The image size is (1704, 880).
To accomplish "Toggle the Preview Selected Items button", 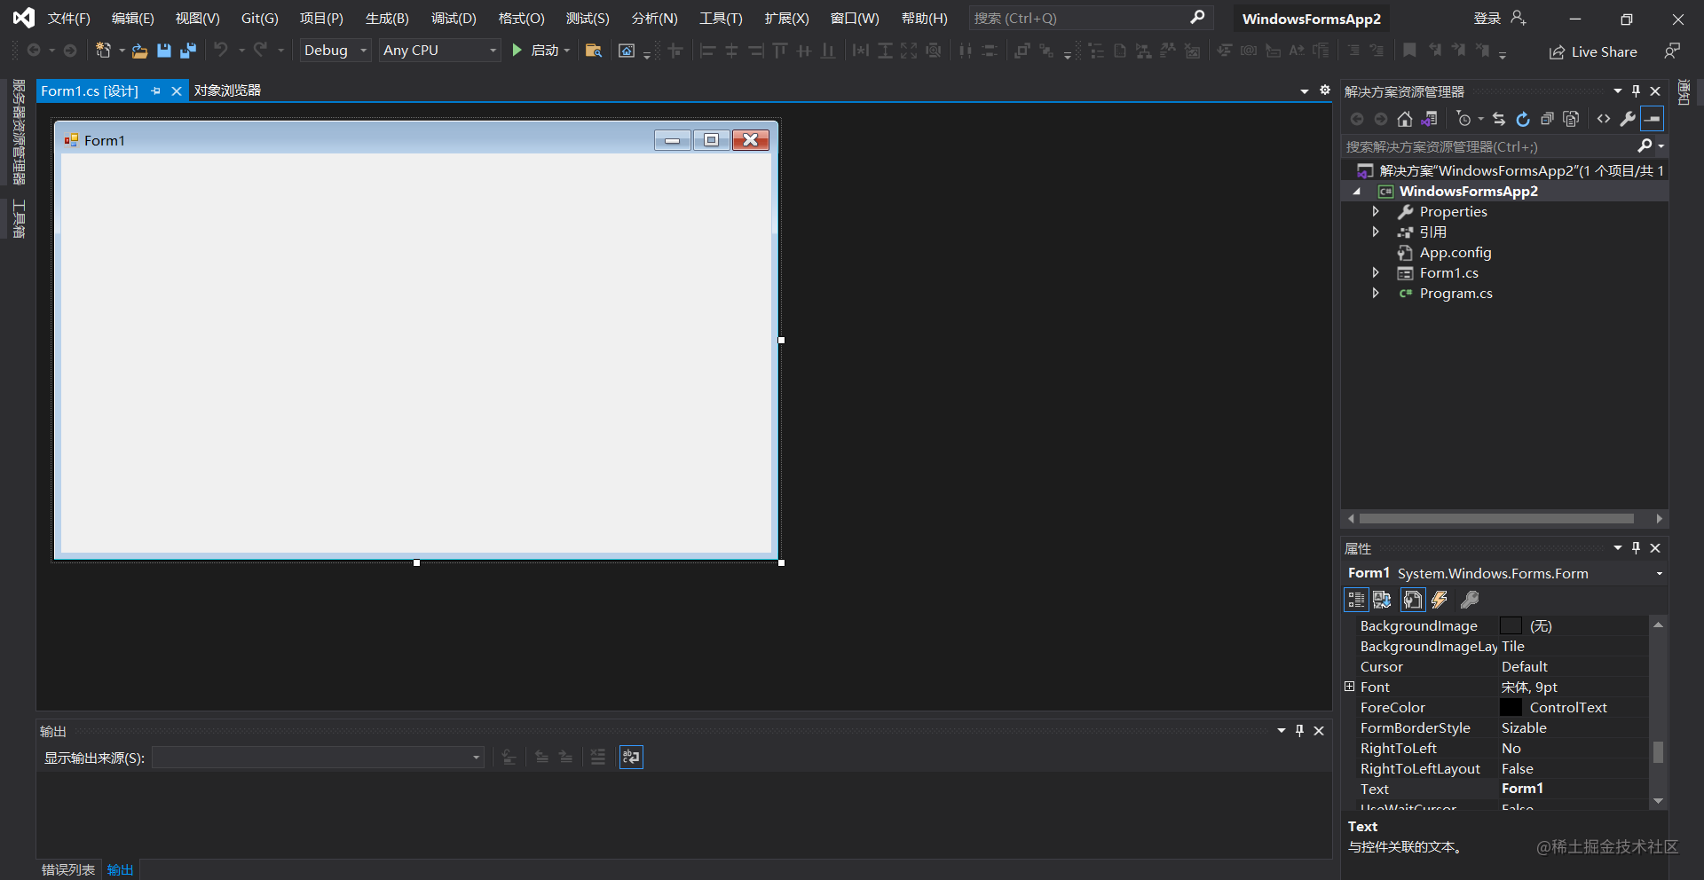I will tap(1652, 119).
